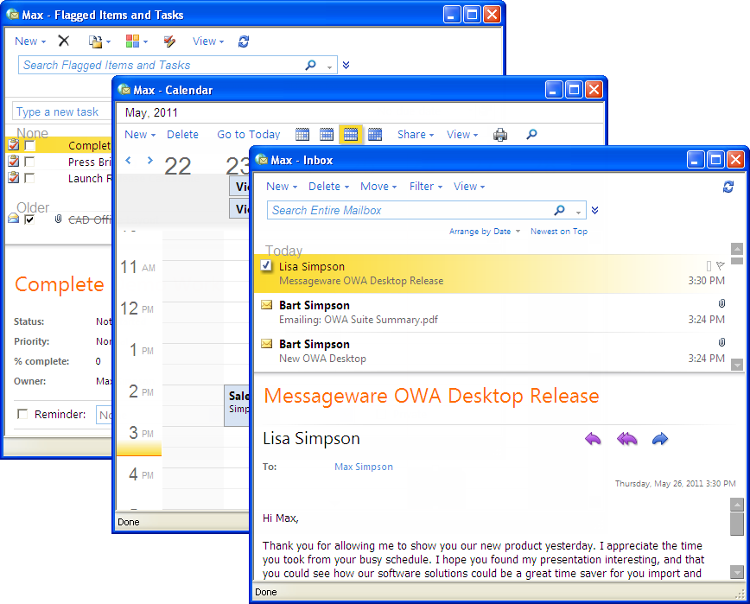Open the View dropdown in the Calendar
Viewport: 750px width, 604px height.
click(x=462, y=135)
